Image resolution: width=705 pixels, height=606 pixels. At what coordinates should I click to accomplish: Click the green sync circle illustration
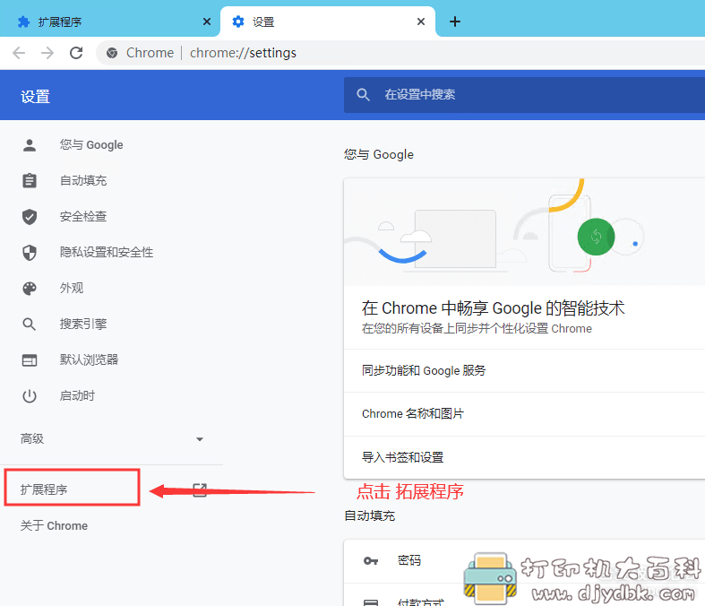tap(597, 237)
